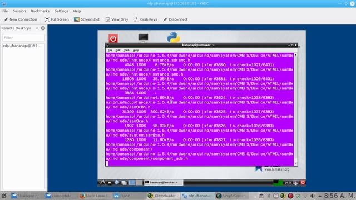
Task: Open the volume tray icon
Action: [313, 196]
